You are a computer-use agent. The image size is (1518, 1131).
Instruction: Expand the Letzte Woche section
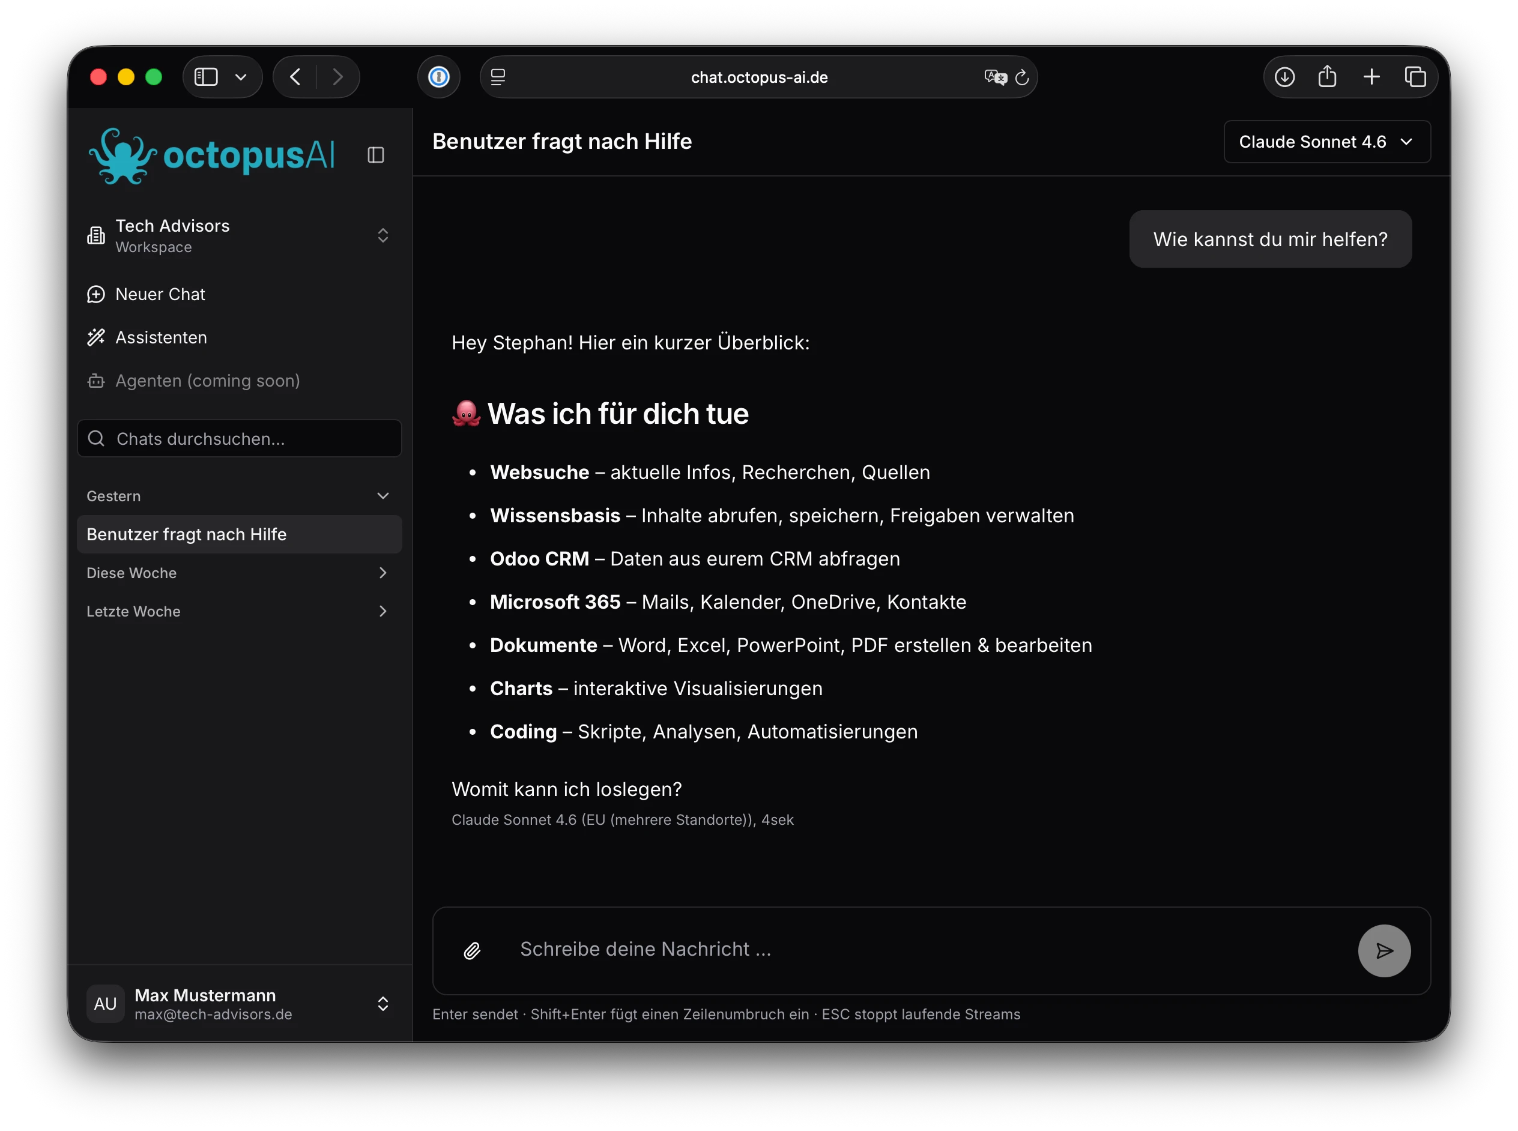tap(383, 611)
